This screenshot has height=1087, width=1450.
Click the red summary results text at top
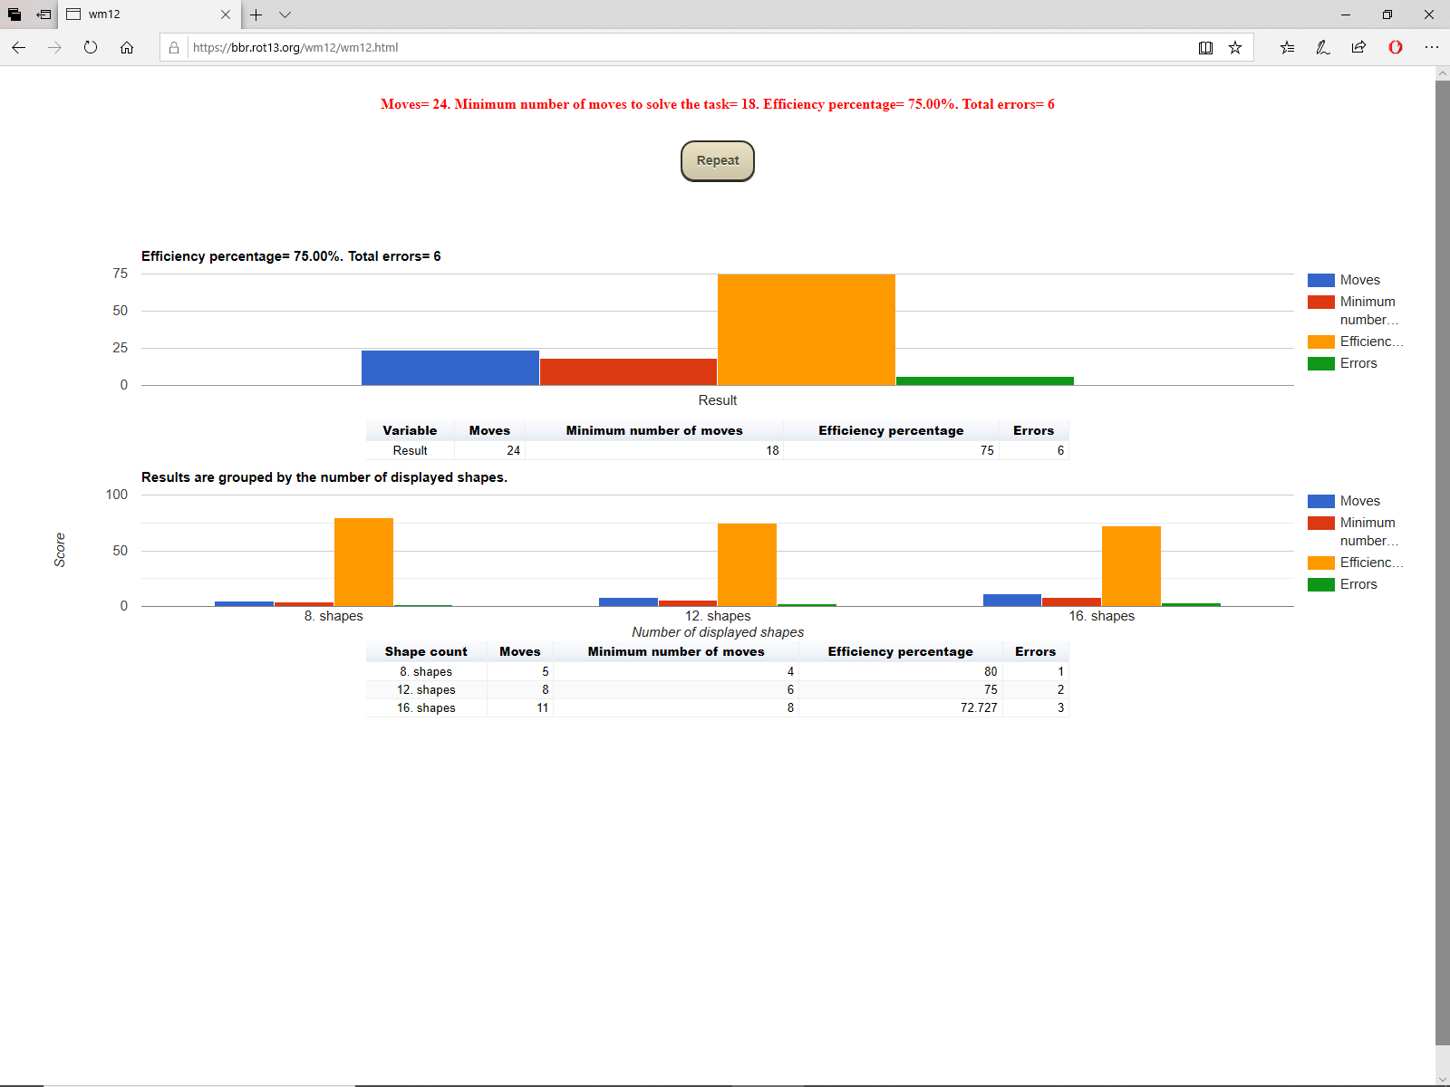(717, 104)
